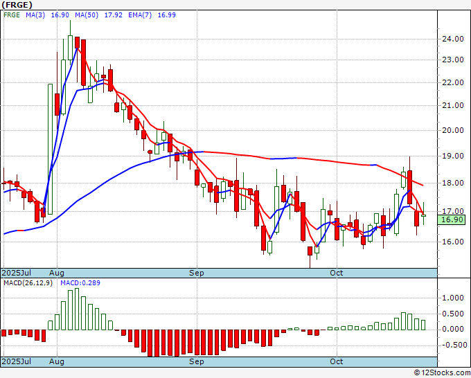Click Oct on the MACD panel date axis

point(337,361)
